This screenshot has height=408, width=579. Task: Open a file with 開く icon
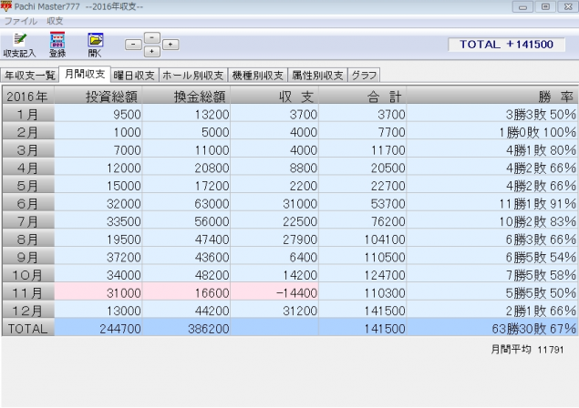[95, 45]
